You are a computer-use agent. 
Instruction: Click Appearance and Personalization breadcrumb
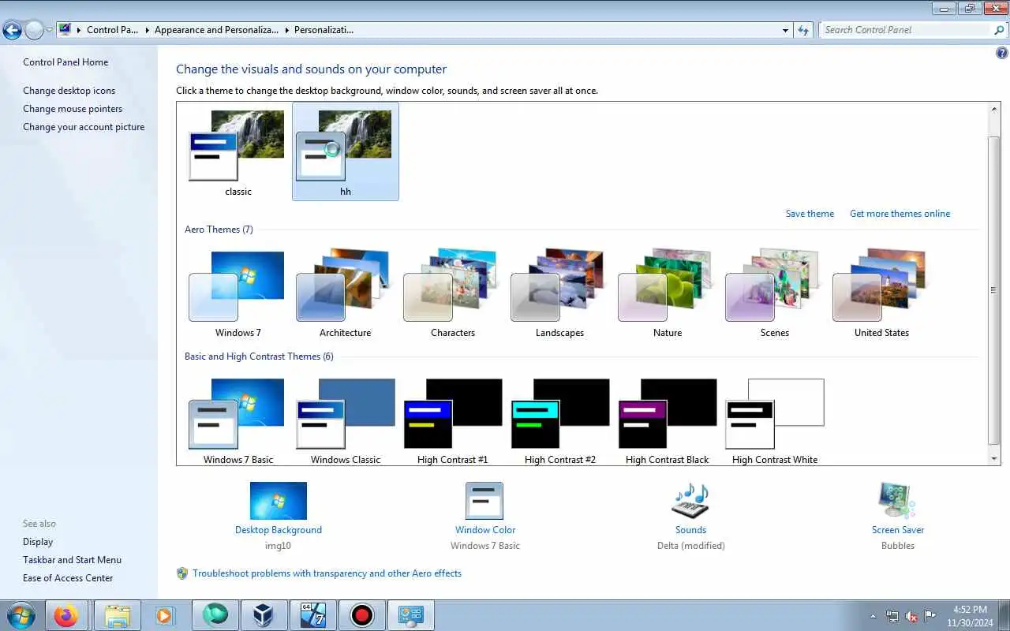tap(216, 30)
